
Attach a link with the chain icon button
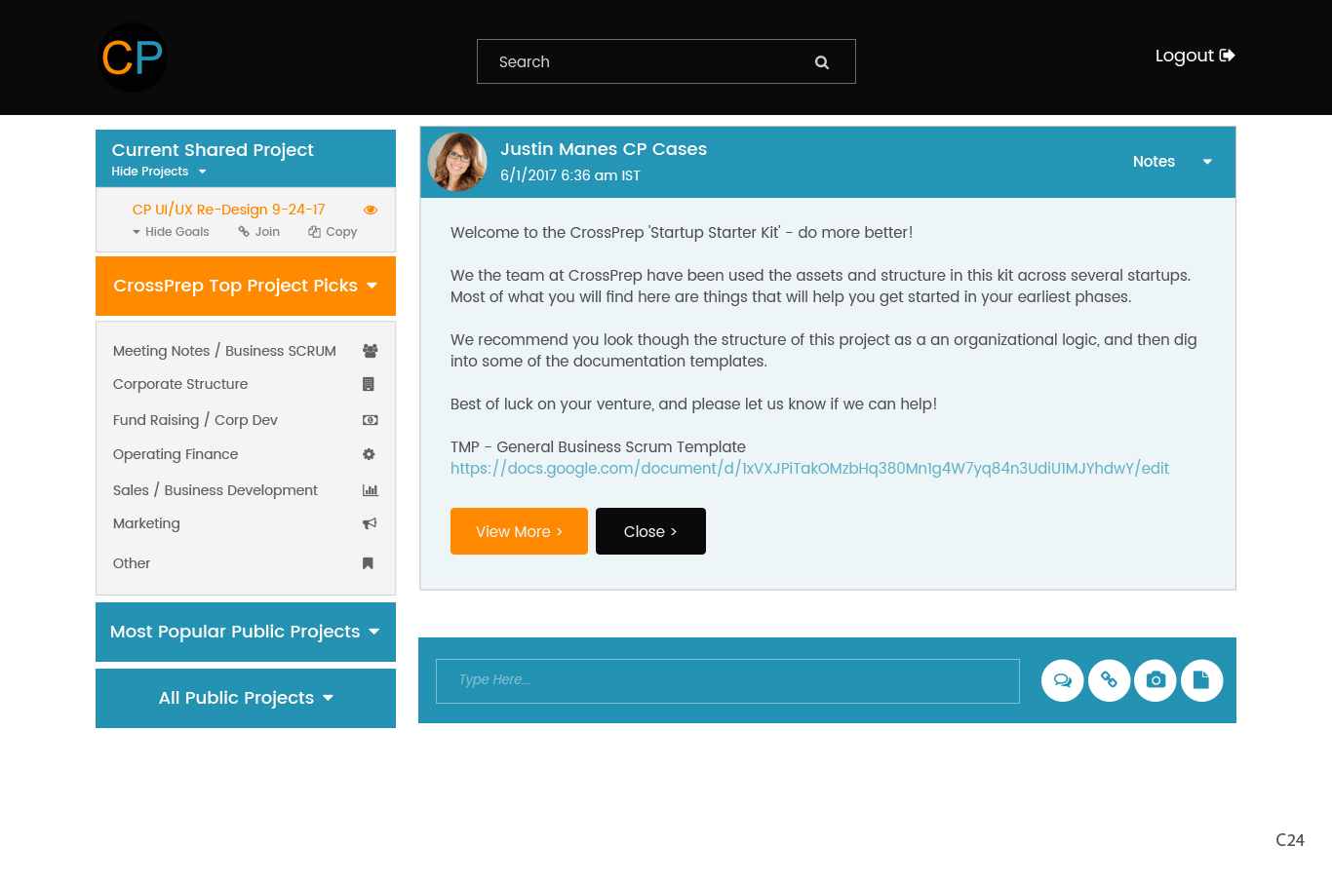click(x=1110, y=680)
